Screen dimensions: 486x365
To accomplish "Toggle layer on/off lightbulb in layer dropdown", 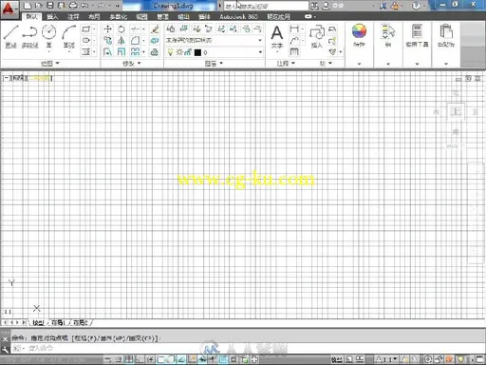I will coord(171,52).
